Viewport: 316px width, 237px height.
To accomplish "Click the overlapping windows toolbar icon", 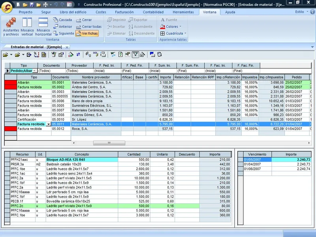I will click(x=152, y=55).
